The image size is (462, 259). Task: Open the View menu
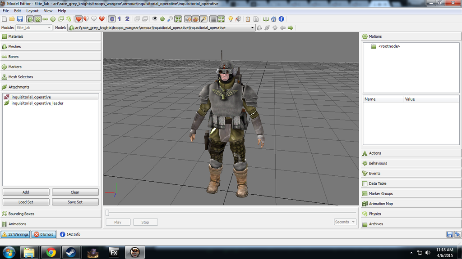[x=48, y=11]
